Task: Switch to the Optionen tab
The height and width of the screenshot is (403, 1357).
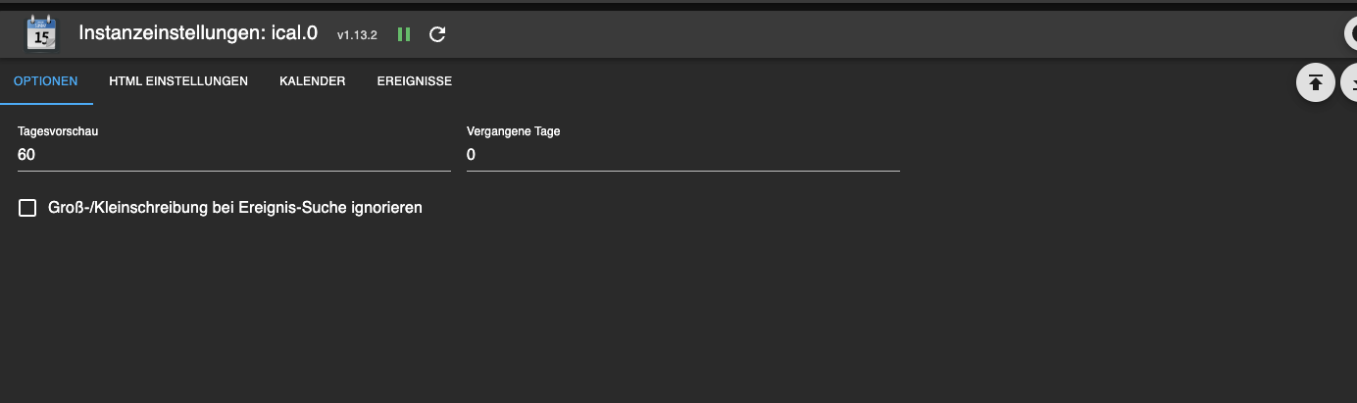Action: click(x=46, y=81)
